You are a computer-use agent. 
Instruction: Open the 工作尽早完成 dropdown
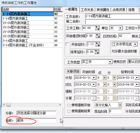click(135, 44)
